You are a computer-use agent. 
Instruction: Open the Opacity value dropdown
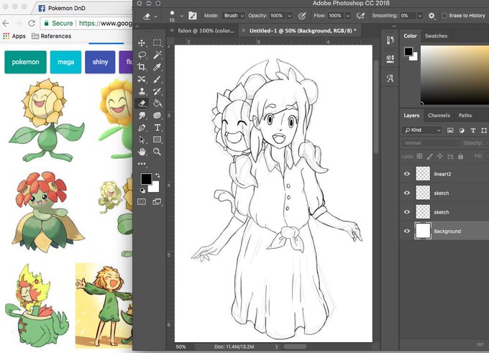pos(289,16)
